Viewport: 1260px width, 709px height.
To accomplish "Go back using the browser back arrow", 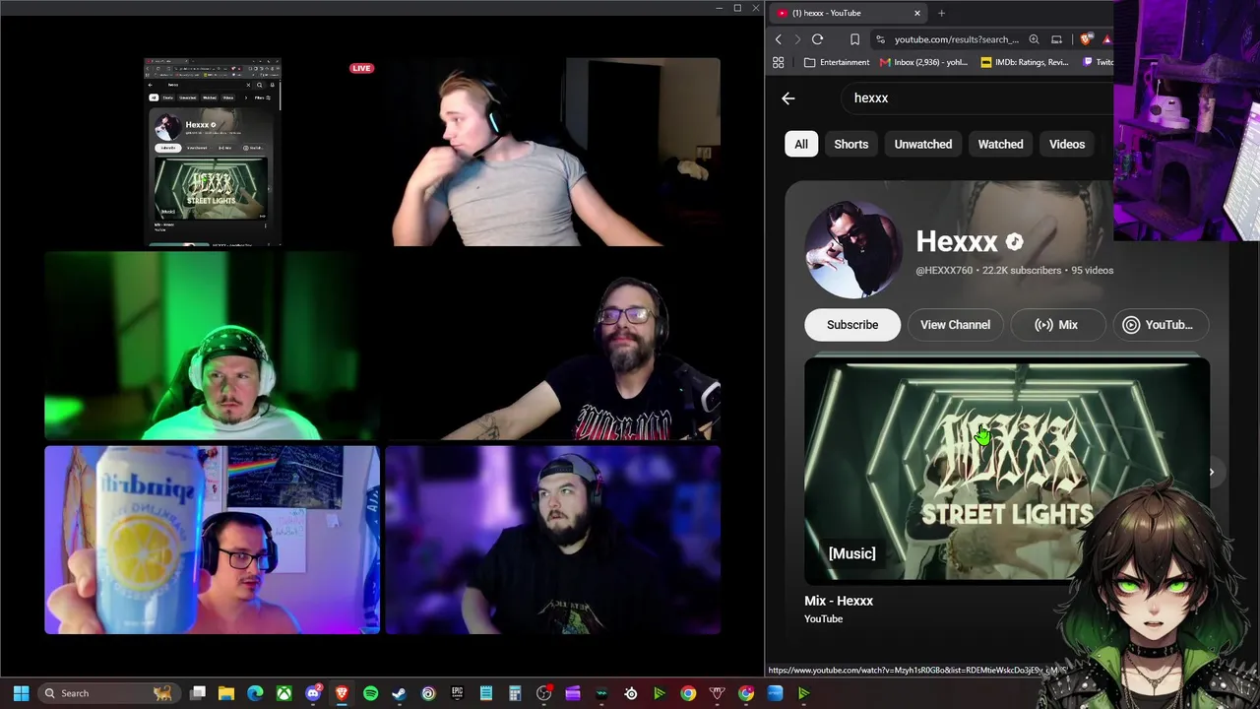I will pyautogui.click(x=778, y=39).
